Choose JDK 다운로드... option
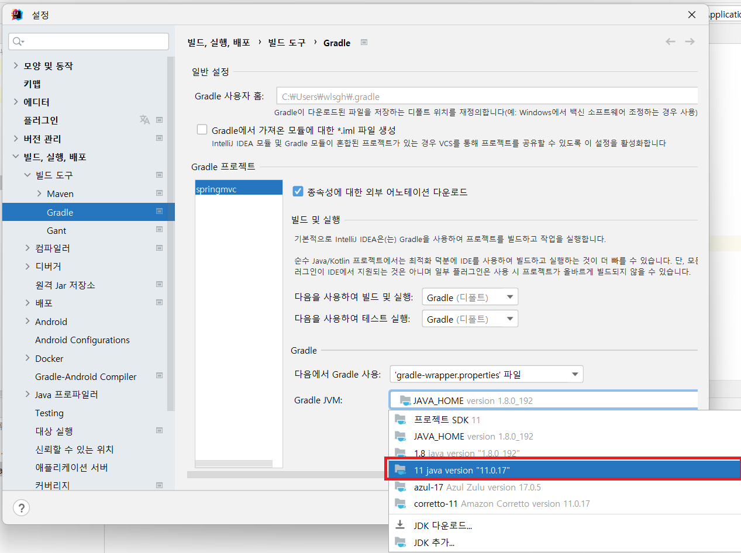 [565, 525]
